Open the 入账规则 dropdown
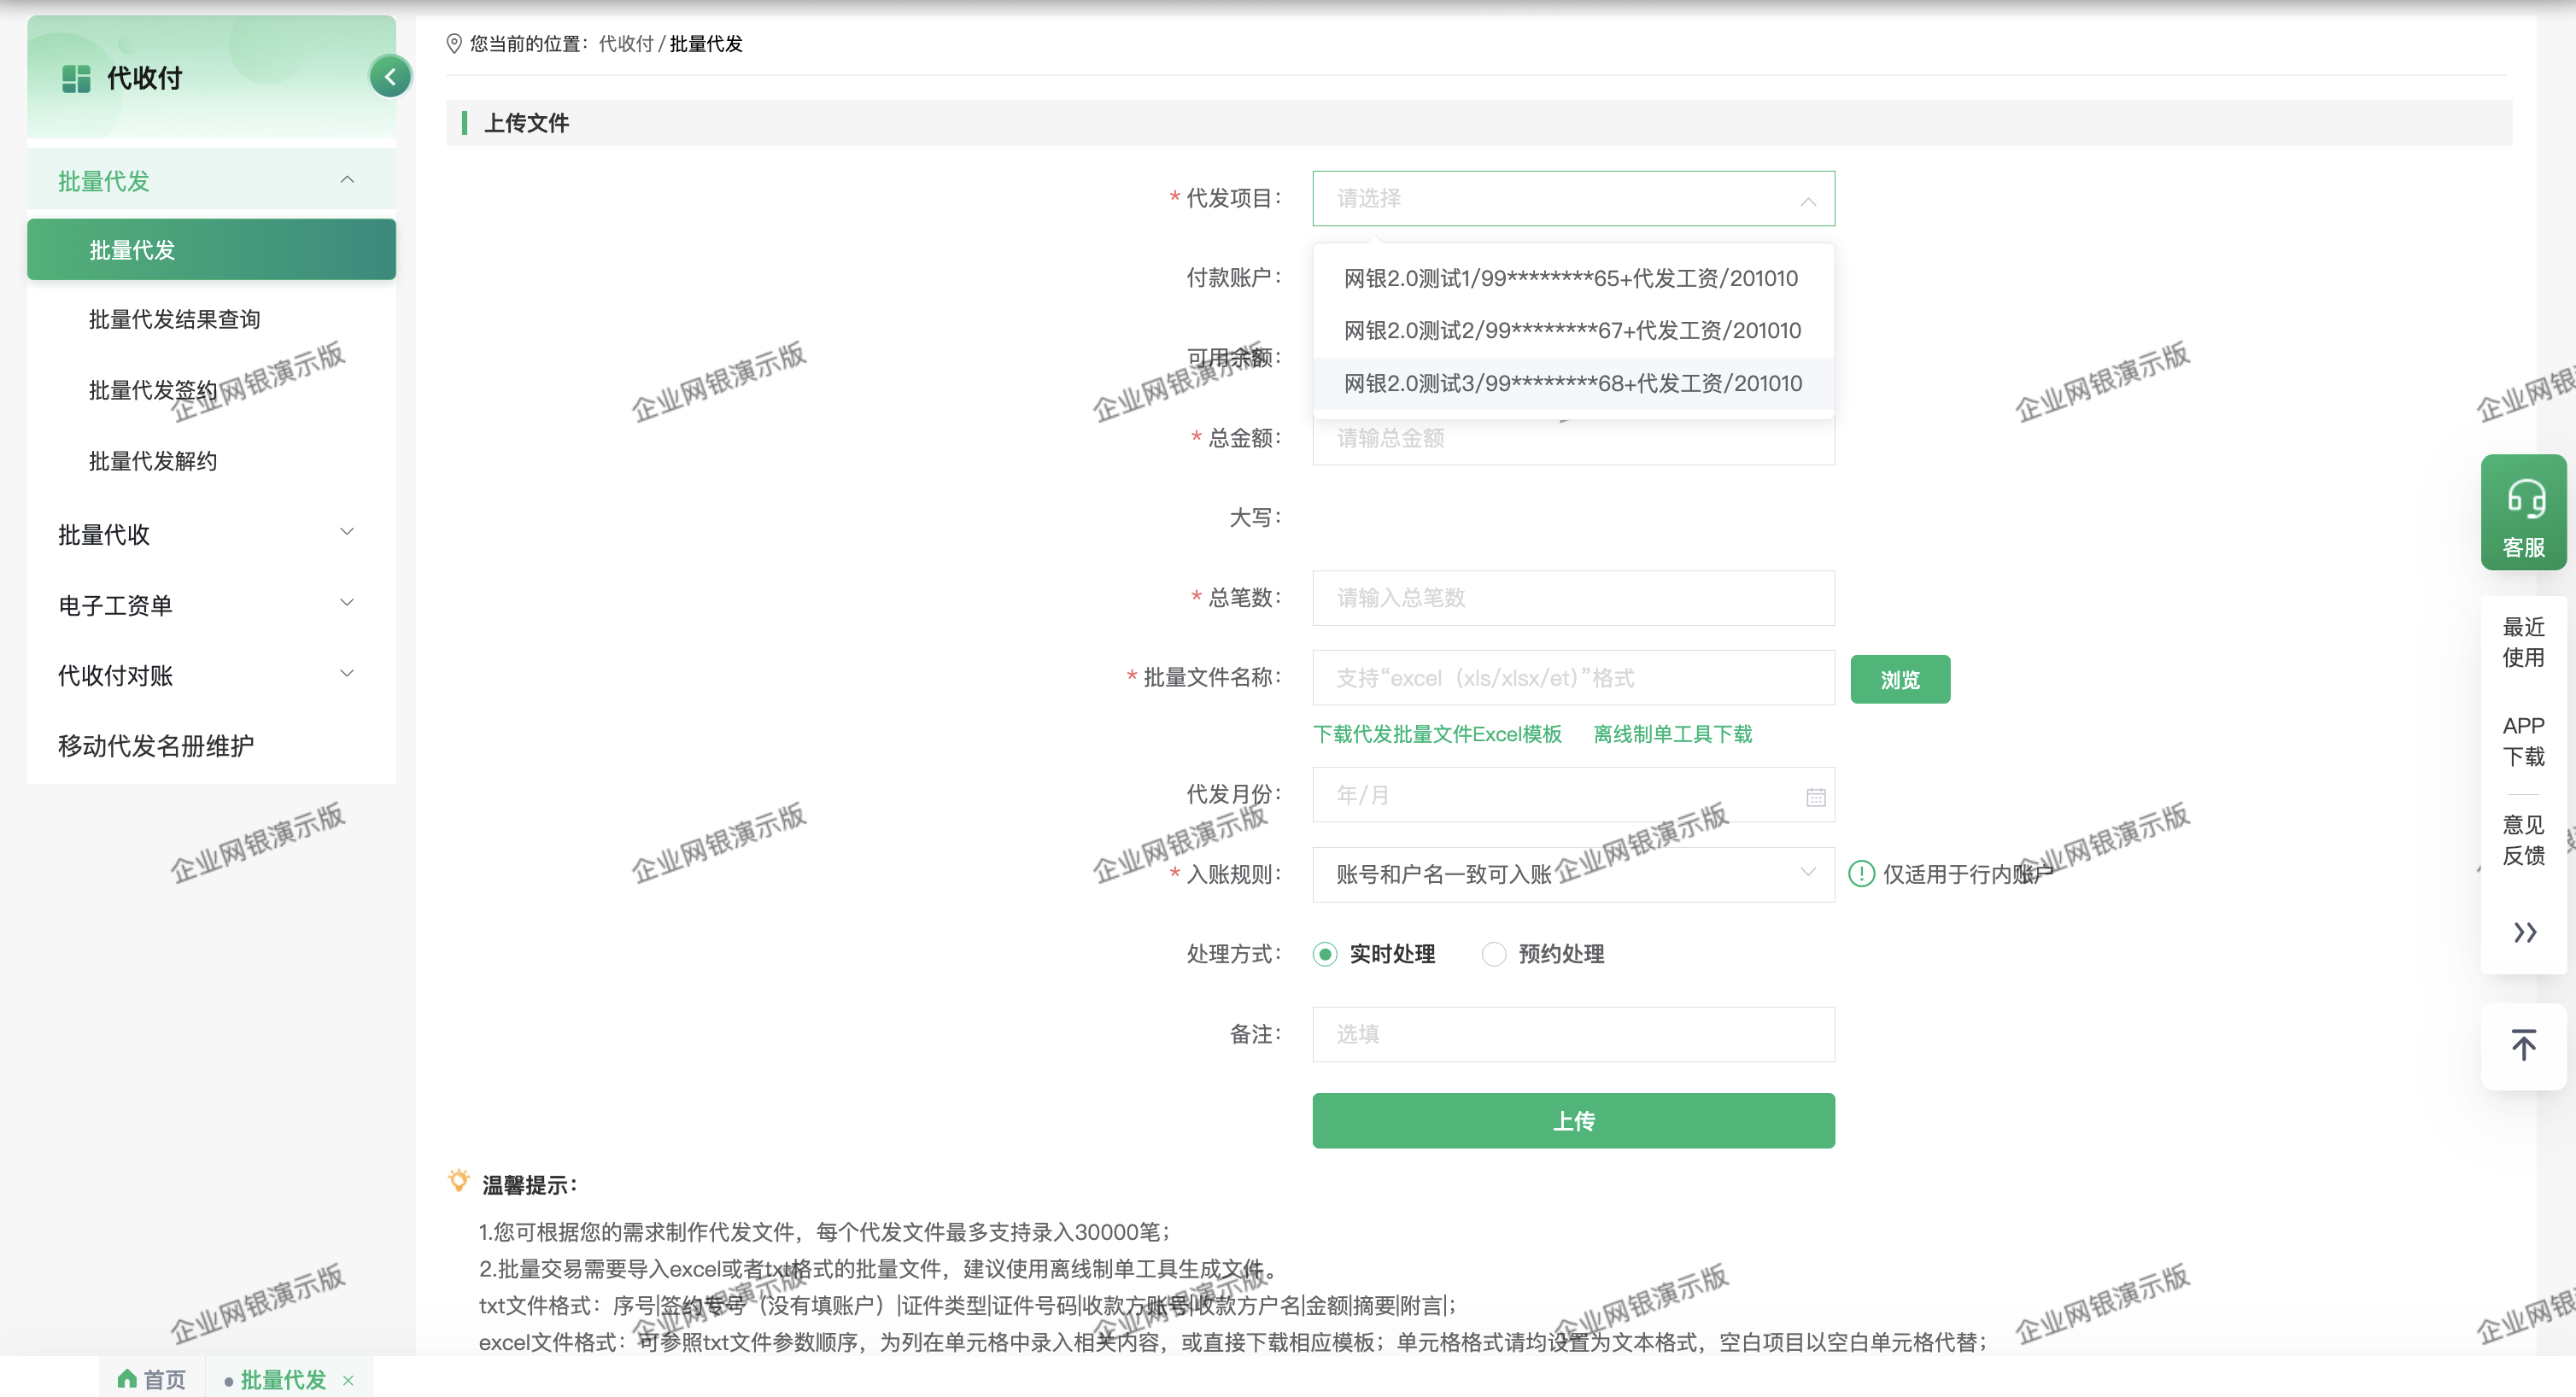This screenshot has width=2576, height=1397. pos(1572,873)
